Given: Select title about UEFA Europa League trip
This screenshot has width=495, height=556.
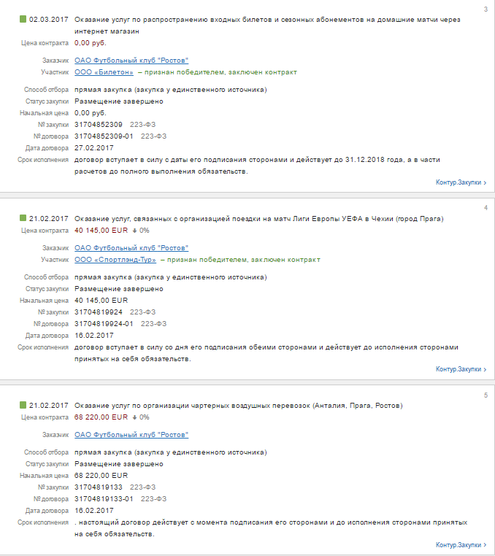Looking at the screenshot, I should click(259, 219).
